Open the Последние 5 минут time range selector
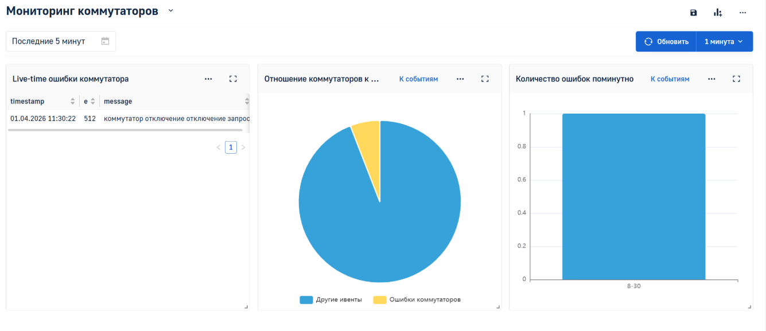 point(61,41)
